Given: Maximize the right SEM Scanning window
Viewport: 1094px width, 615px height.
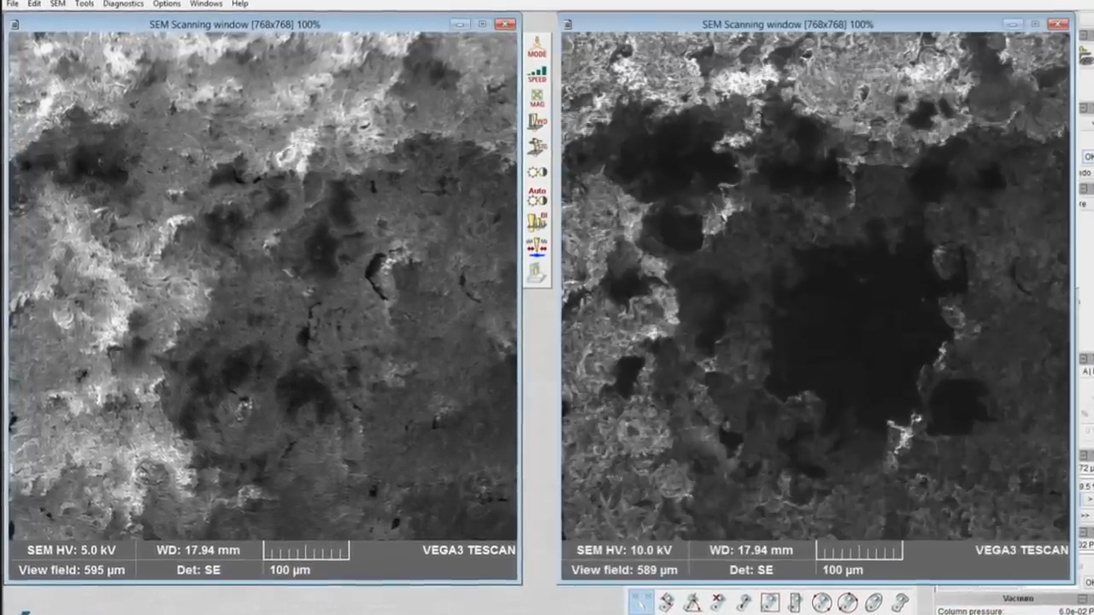Looking at the screenshot, I should (1035, 24).
